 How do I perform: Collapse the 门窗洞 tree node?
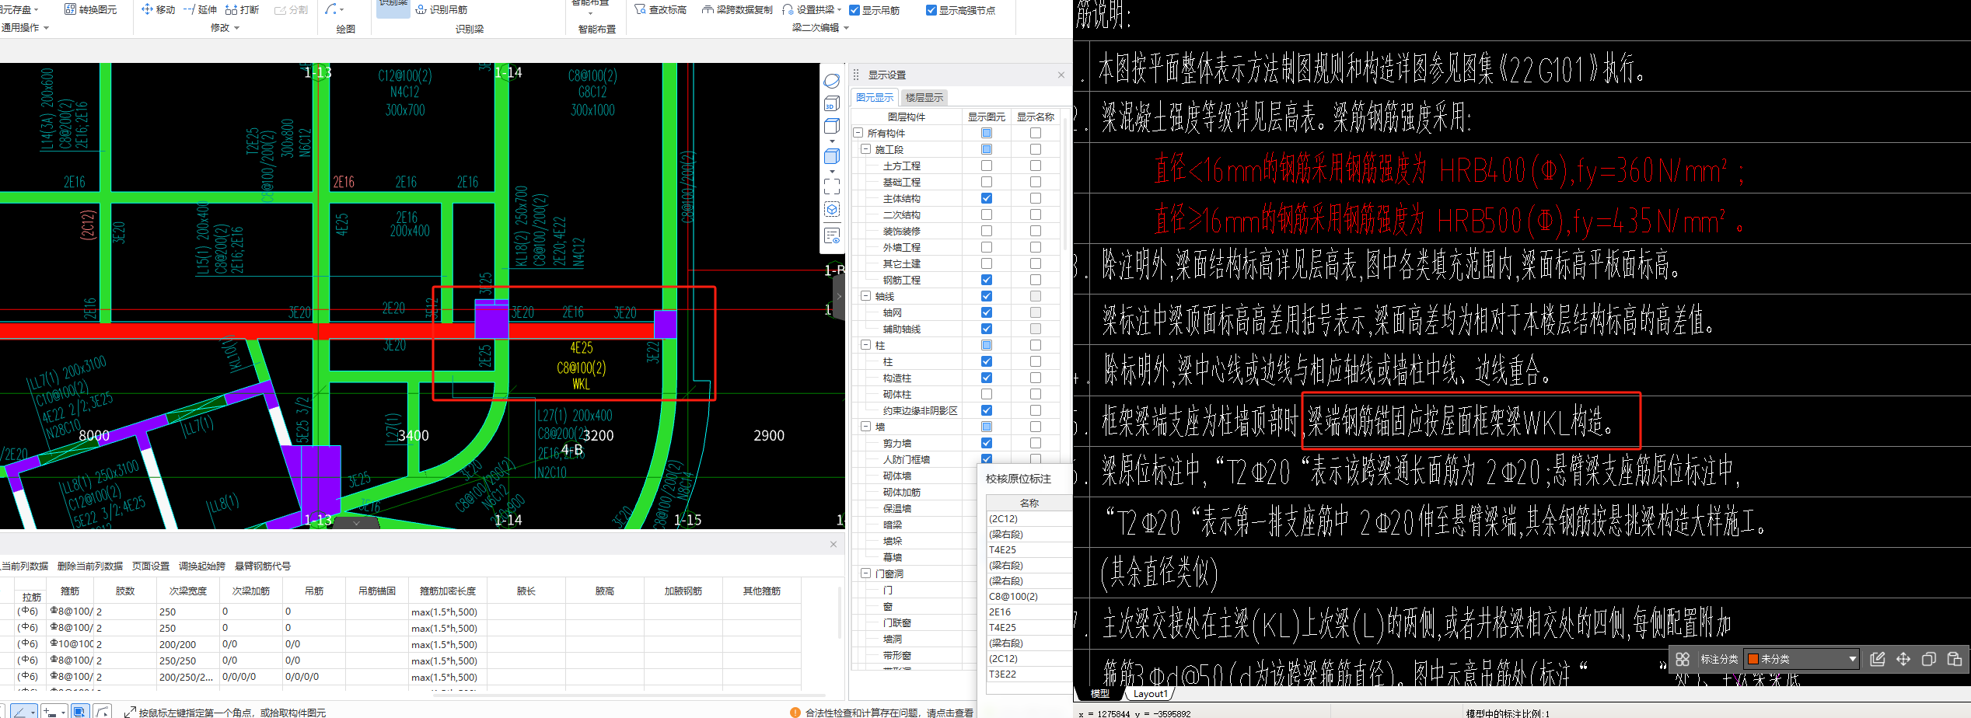coord(865,573)
